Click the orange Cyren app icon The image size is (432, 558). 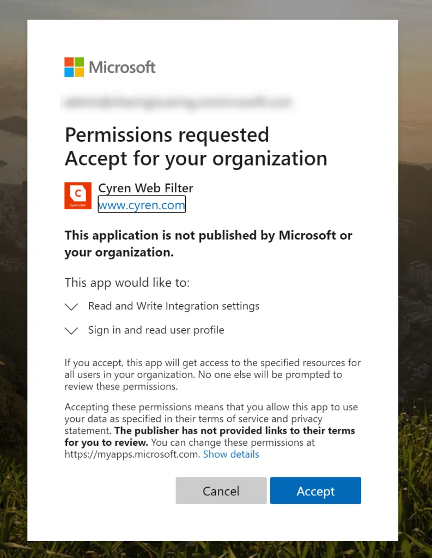pos(78,196)
